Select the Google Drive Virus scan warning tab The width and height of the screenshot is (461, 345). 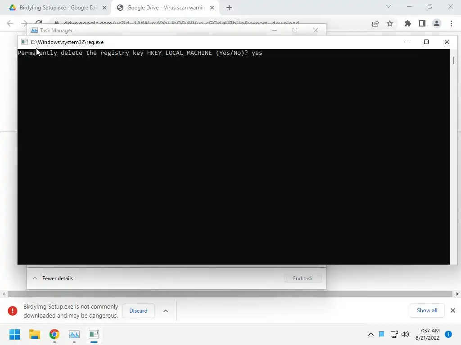click(x=165, y=8)
